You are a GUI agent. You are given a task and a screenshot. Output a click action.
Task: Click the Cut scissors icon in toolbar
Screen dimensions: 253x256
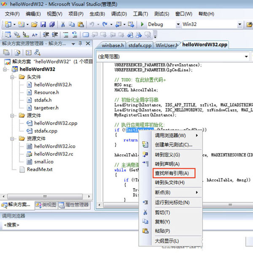point(63,24)
